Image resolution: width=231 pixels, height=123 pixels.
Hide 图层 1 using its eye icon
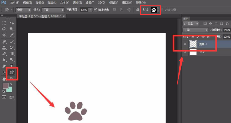point(185,44)
